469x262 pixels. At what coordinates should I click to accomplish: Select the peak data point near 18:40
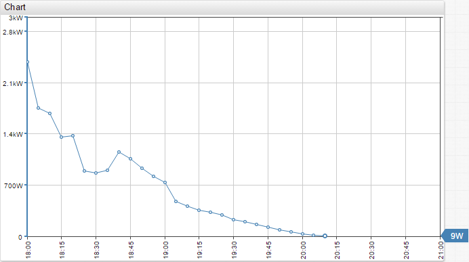[x=119, y=152]
